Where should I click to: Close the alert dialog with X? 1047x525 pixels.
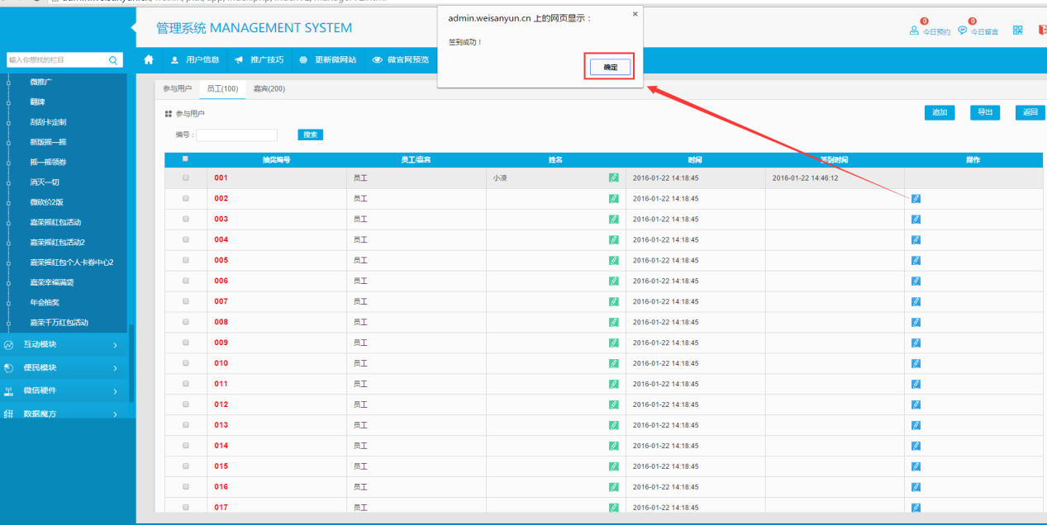635,14
